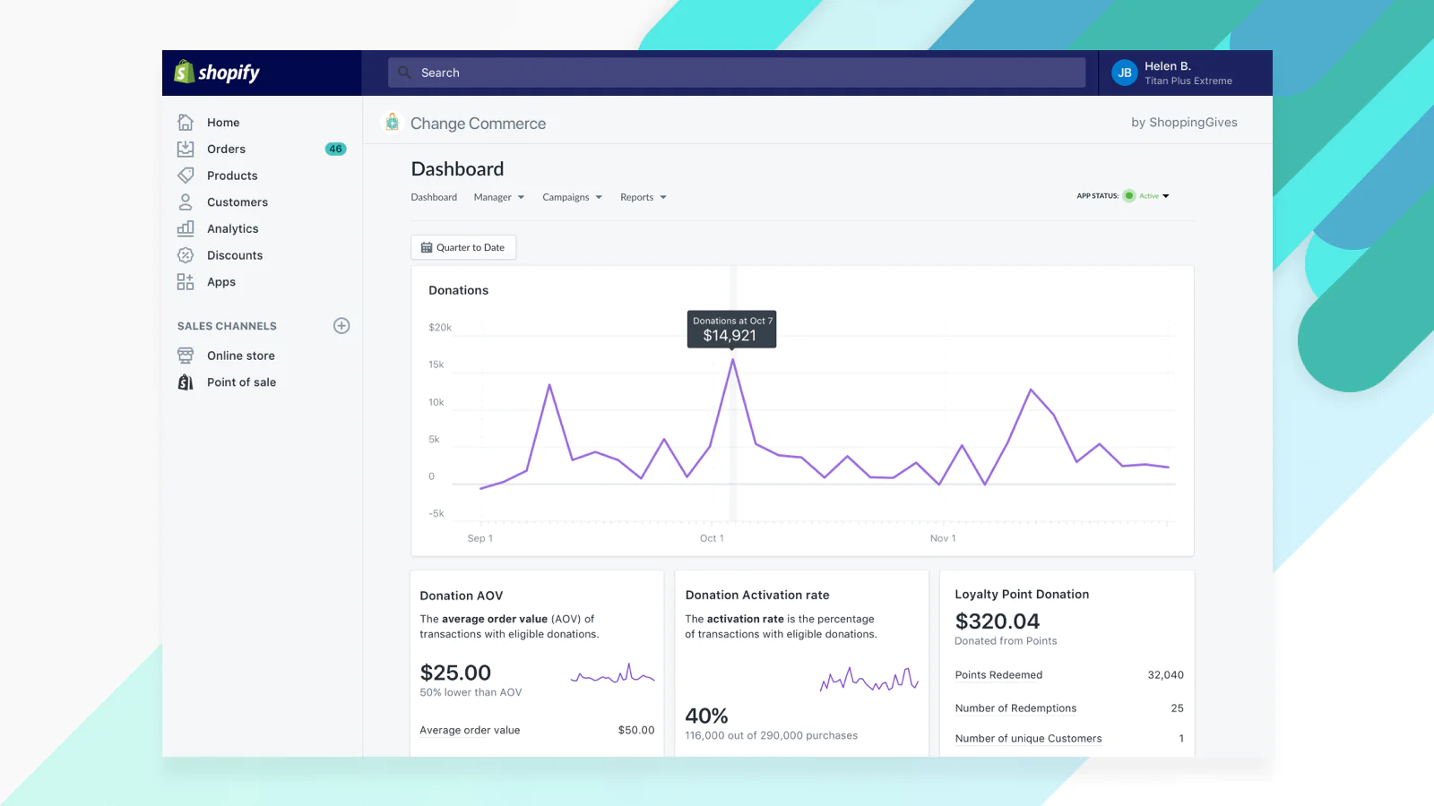Click the Oct 7 peak on chart
This screenshot has width=1434, height=806.
[732, 360]
